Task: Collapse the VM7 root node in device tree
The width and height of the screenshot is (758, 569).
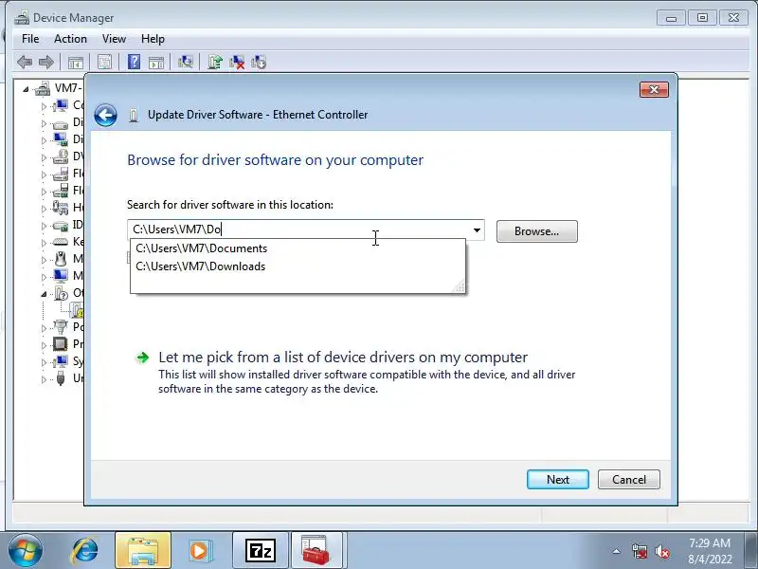Action: 26,89
